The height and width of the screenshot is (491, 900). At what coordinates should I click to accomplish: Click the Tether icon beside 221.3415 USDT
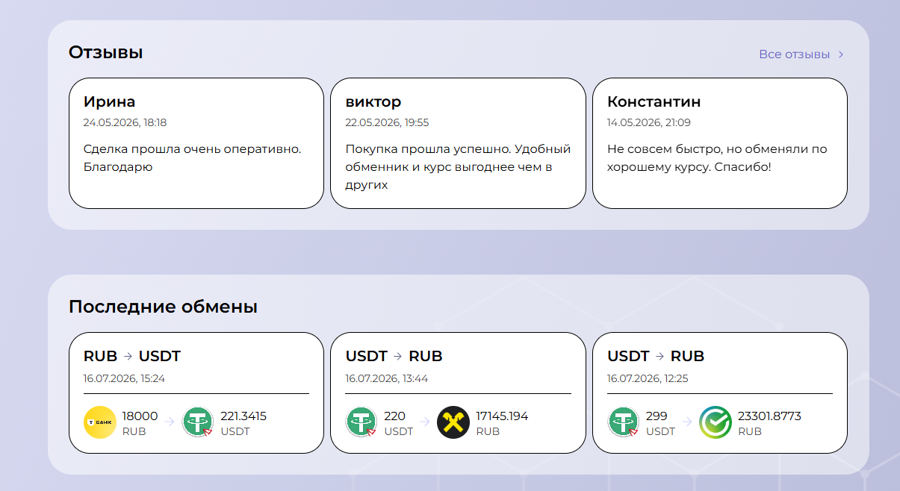pos(198,422)
